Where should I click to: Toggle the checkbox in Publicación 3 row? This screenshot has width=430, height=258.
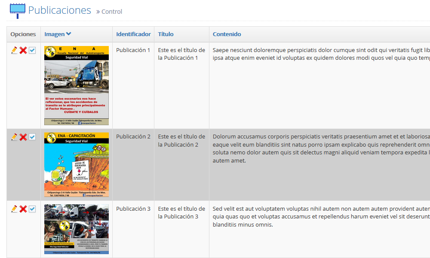[x=32, y=209]
